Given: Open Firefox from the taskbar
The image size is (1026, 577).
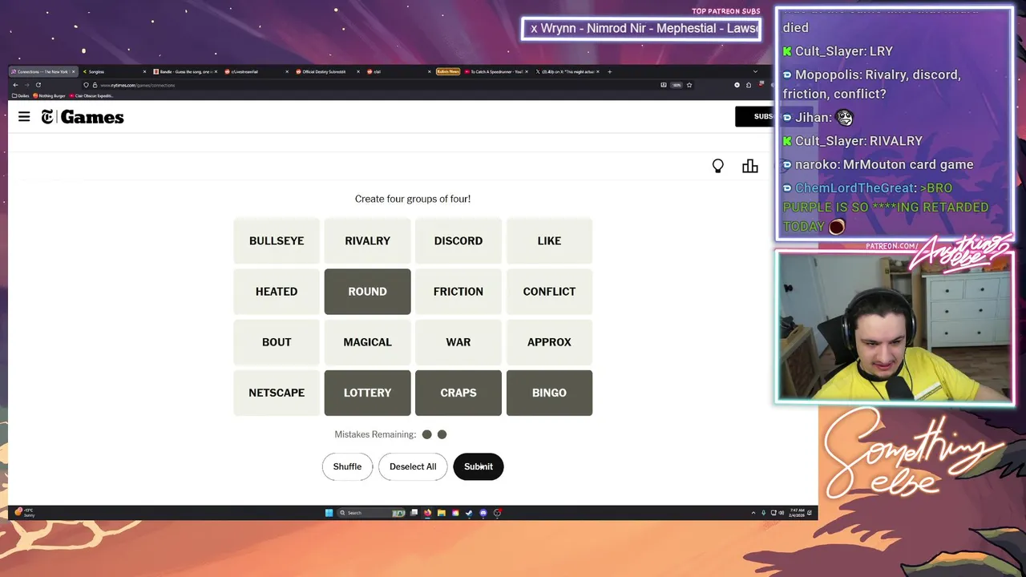Looking at the screenshot, I should coord(427,513).
